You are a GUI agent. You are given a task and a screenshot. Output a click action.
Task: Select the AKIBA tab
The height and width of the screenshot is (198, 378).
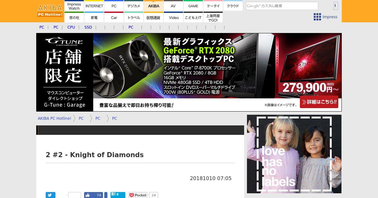pyautogui.click(x=154, y=6)
